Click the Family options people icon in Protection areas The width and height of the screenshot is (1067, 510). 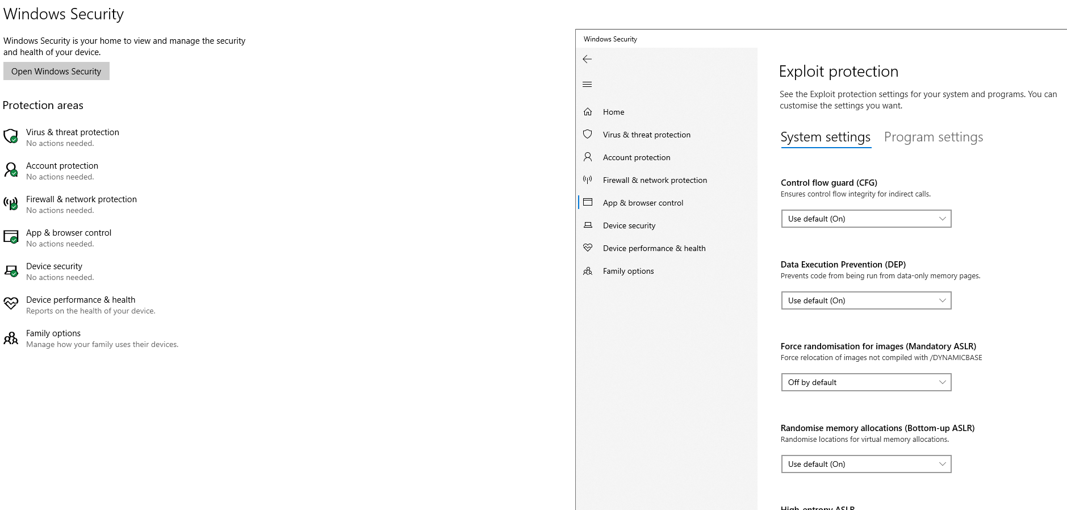[x=11, y=338]
